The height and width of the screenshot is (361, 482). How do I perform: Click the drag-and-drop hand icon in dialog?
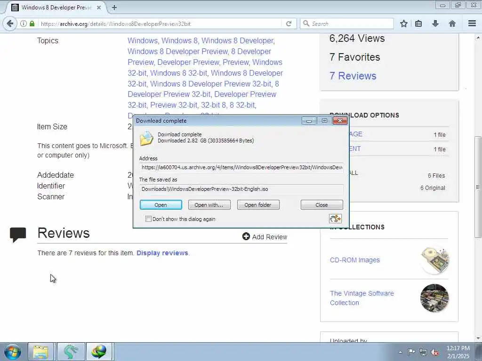[x=335, y=219]
